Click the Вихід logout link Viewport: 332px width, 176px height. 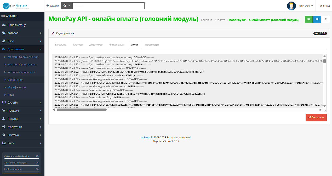click(x=325, y=6)
